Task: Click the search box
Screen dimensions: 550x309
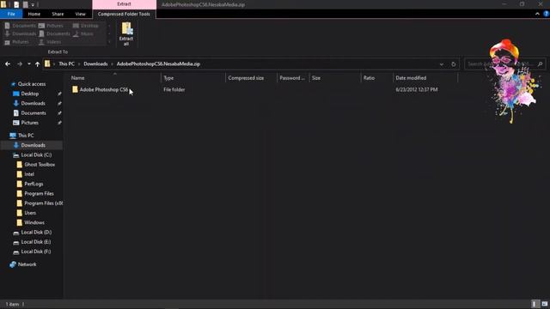Action: click(505, 64)
